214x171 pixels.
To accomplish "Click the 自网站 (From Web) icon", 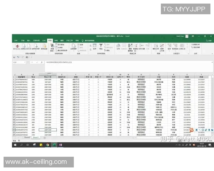I will (22, 46).
